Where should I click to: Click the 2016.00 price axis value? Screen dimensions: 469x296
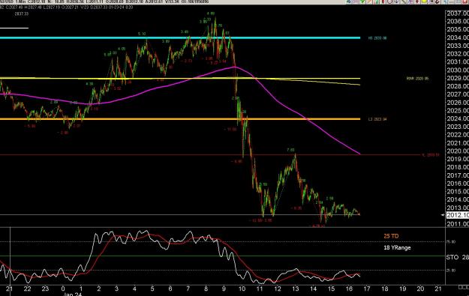(x=458, y=184)
